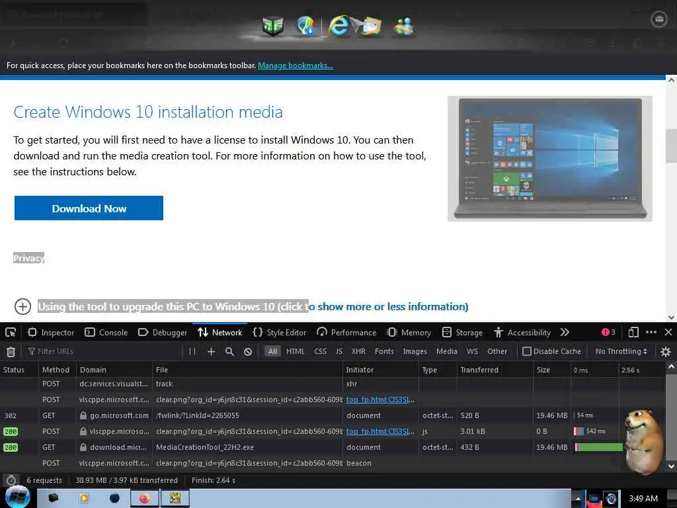The height and width of the screenshot is (508, 677).
Task: Click the plus icon in network toolbar
Action: [211, 351]
